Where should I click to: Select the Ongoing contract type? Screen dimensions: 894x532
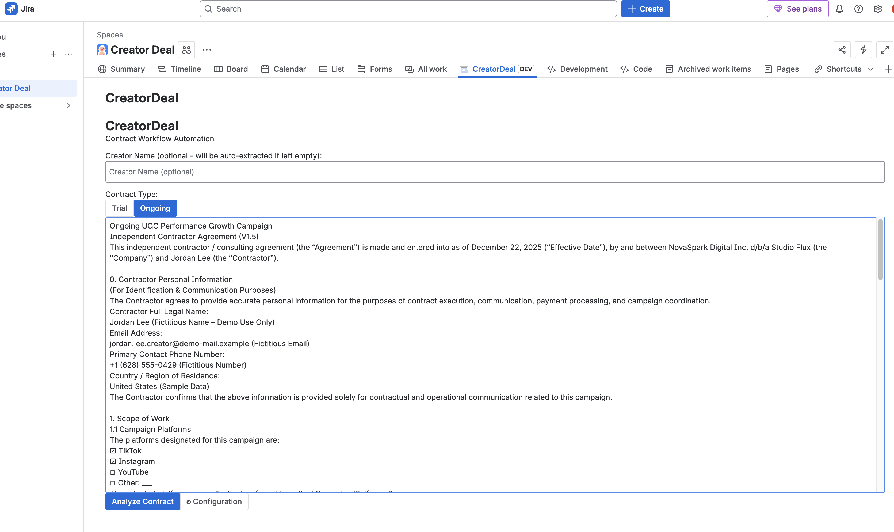(155, 208)
